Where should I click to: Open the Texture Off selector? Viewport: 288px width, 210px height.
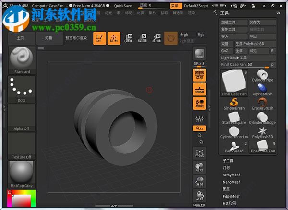tap(22, 146)
